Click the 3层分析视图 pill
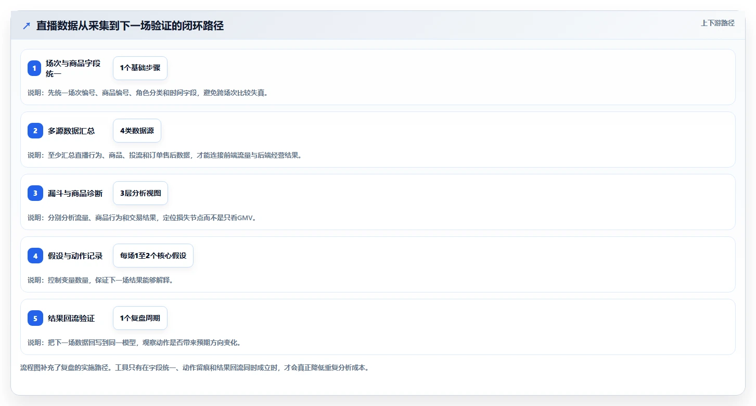 (x=140, y=193)
